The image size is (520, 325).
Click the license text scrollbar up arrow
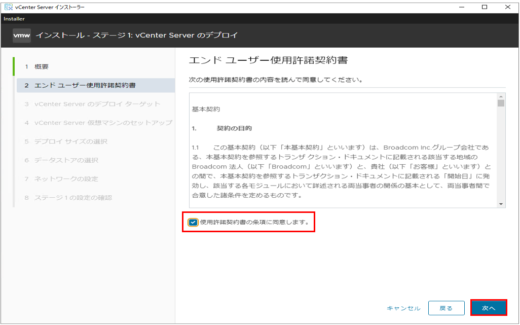[x=501, y=96]
